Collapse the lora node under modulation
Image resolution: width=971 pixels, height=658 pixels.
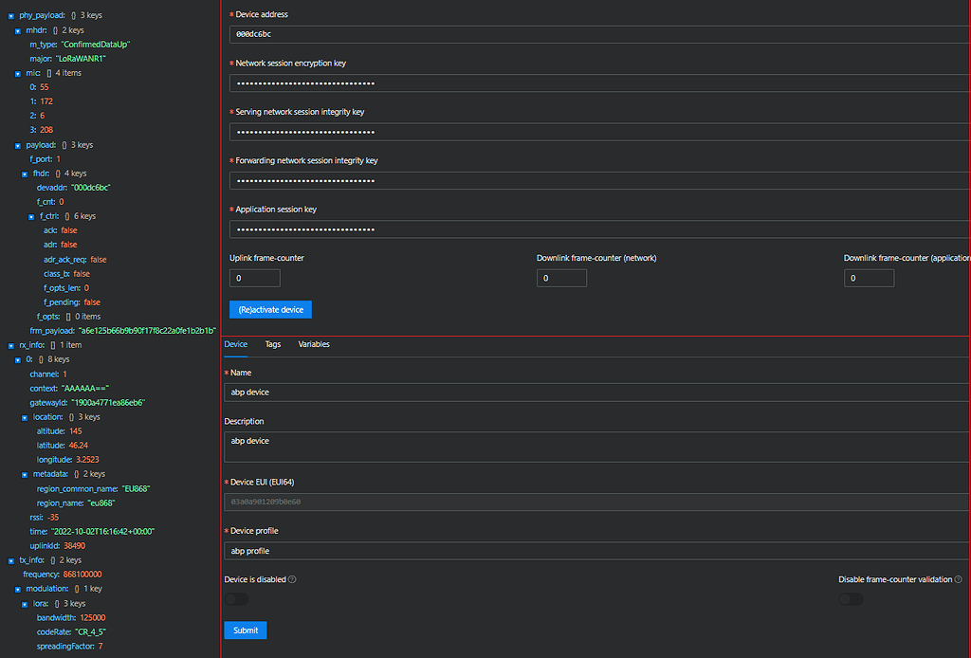coord(25,602)
